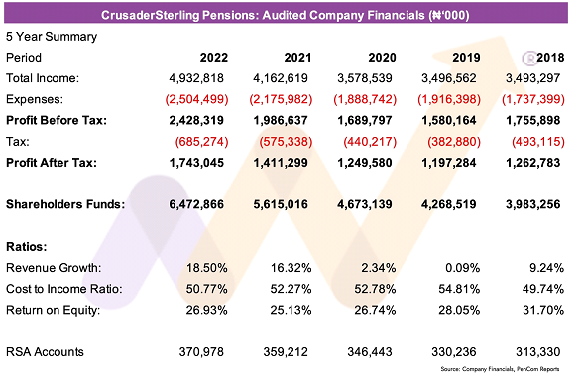Select the 2020 period heading
The image size is (582, 380).
382,58
